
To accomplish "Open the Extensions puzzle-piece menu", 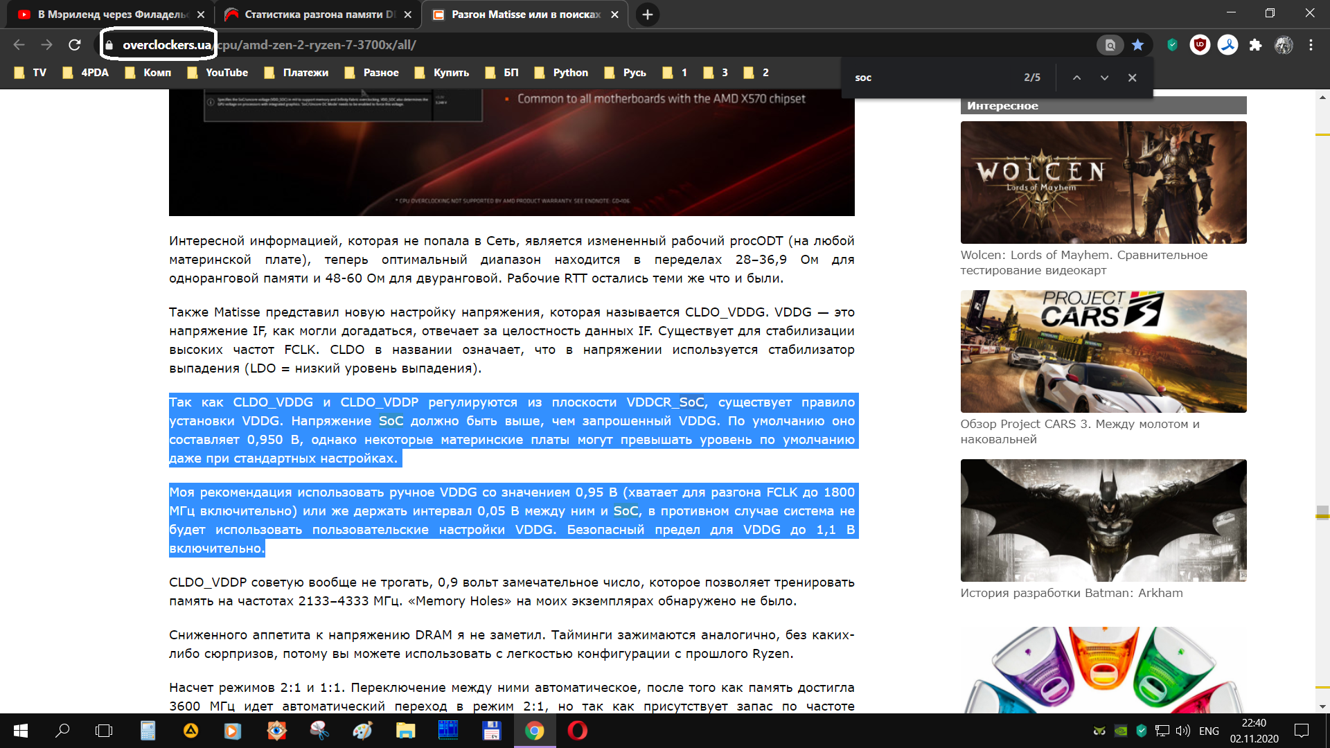I will 1255,45.
